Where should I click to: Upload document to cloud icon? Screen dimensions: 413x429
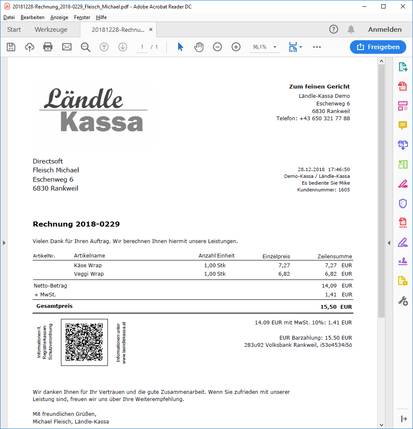30,47
